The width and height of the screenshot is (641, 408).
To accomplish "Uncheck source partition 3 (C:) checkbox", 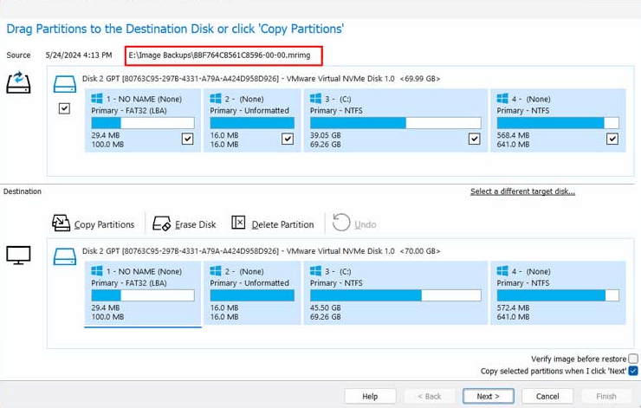I will [474, 139].
